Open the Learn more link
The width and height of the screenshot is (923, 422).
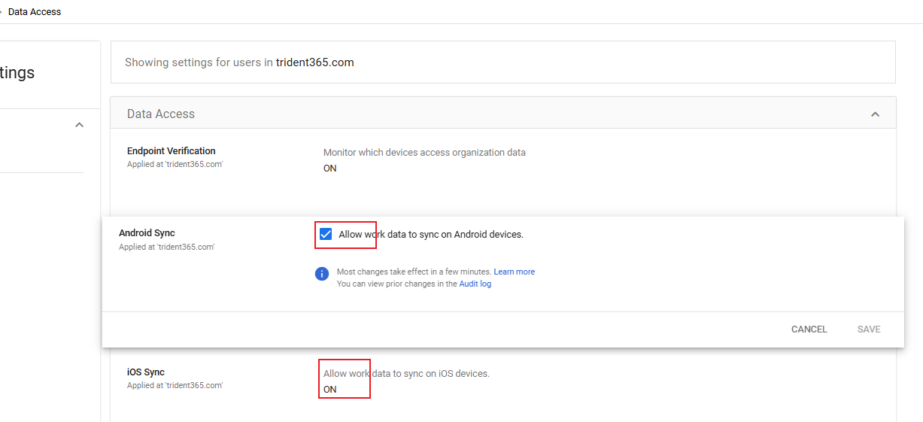click(514, 272)
